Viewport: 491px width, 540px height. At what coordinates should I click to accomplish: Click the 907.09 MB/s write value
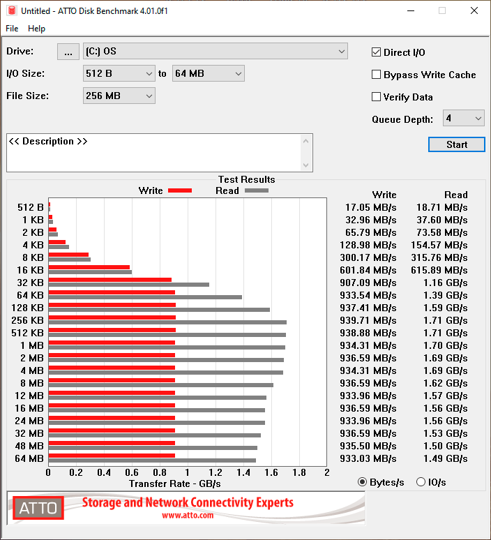tap(368, 283)
